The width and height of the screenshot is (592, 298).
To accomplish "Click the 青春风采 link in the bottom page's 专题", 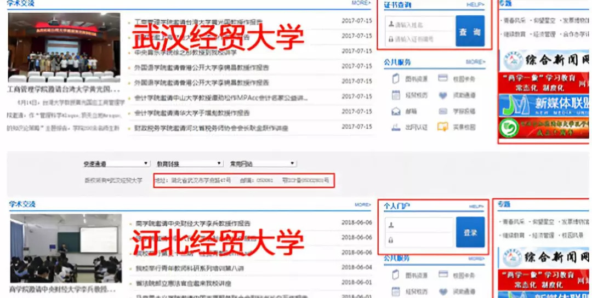I will [514, 222].
